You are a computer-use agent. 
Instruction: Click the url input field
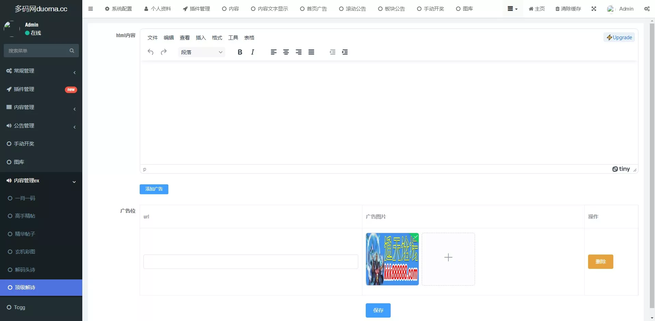click(x=250, y=261)
